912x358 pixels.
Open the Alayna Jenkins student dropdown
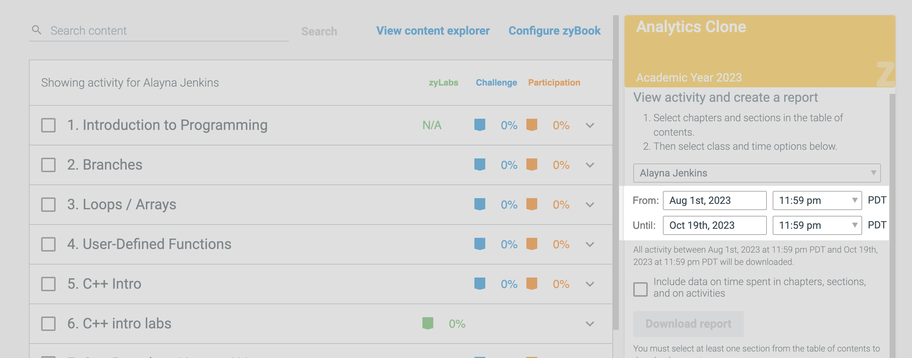point(757,173)
